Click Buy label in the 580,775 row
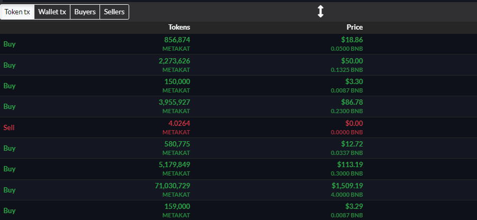This screenshot has width=477, height=220. [x=10, y=148]
